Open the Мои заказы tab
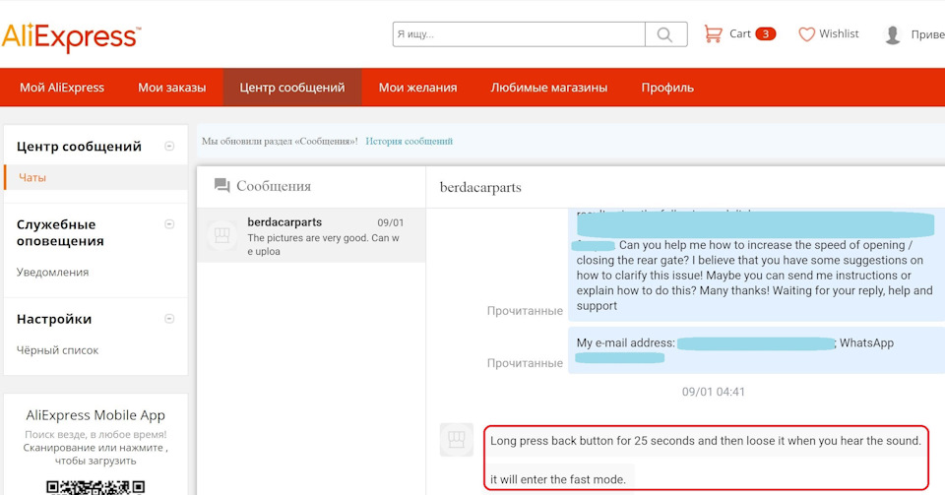This screenshot has height=495, width=945. pos(171,88)
